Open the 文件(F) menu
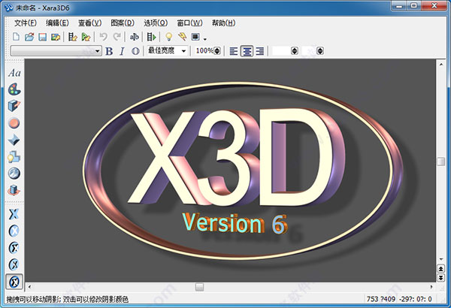 [26, 23]
